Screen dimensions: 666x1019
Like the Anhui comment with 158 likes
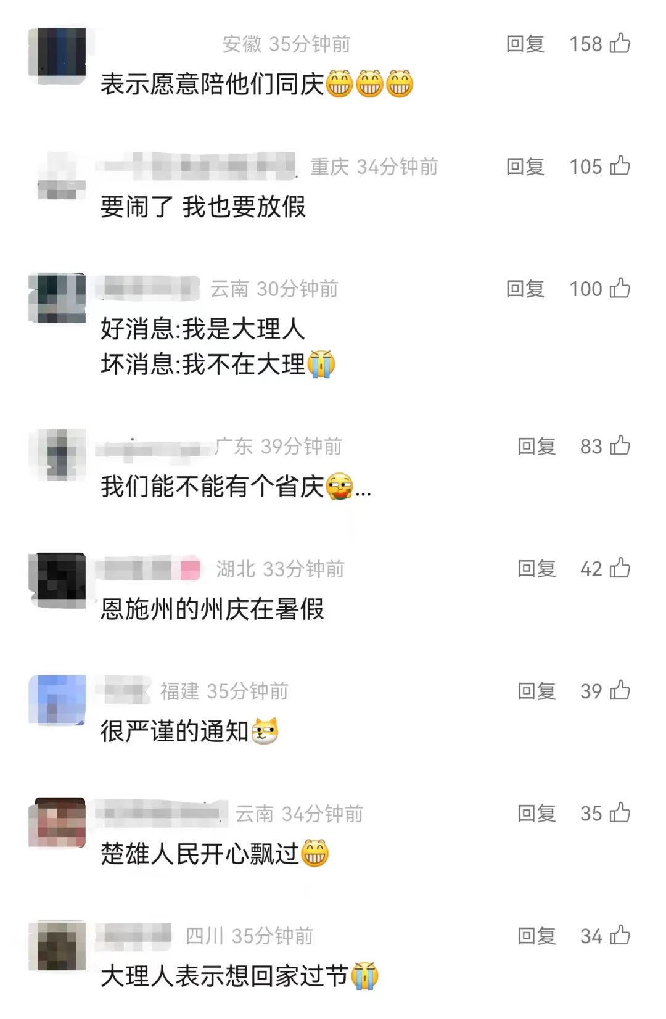point(620,43)
